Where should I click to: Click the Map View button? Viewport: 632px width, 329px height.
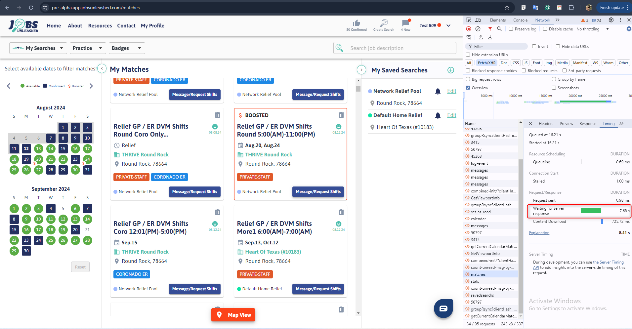[233, 315]
